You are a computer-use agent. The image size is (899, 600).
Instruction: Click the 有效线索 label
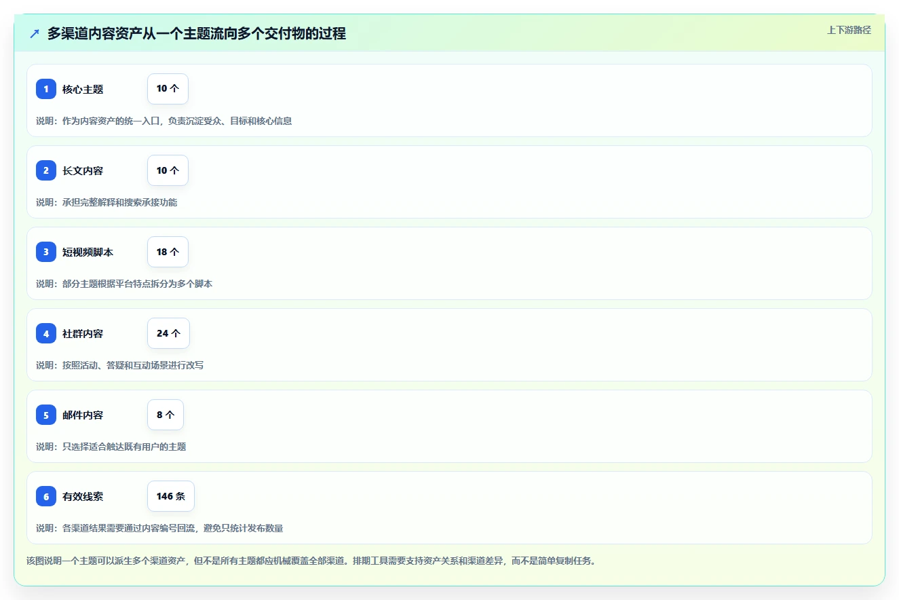(83, 496)
